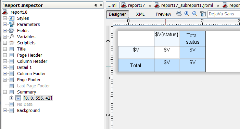Click the Summary band icon

(12, 92)
